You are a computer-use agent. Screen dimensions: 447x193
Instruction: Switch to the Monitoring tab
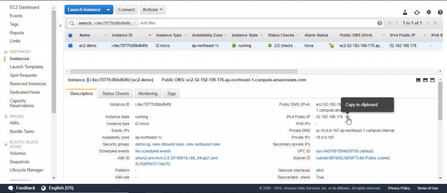click(x=148, y=93)
